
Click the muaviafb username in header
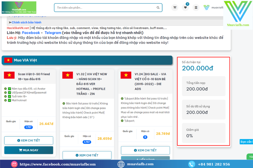click(217, 8)
